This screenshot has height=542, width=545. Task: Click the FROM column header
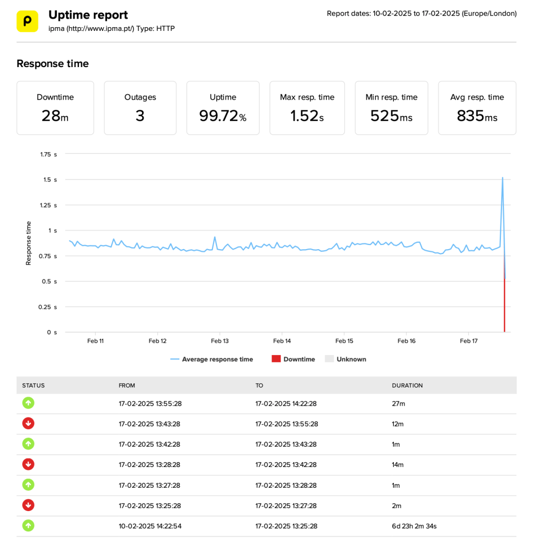(x=127, y=385)
